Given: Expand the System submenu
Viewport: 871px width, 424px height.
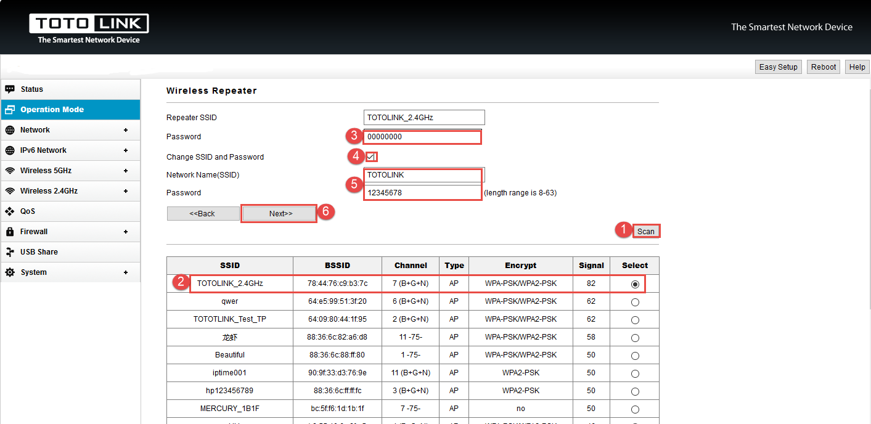Looking at the screenshot, I should pyautogui.click(x=126, y=272).
